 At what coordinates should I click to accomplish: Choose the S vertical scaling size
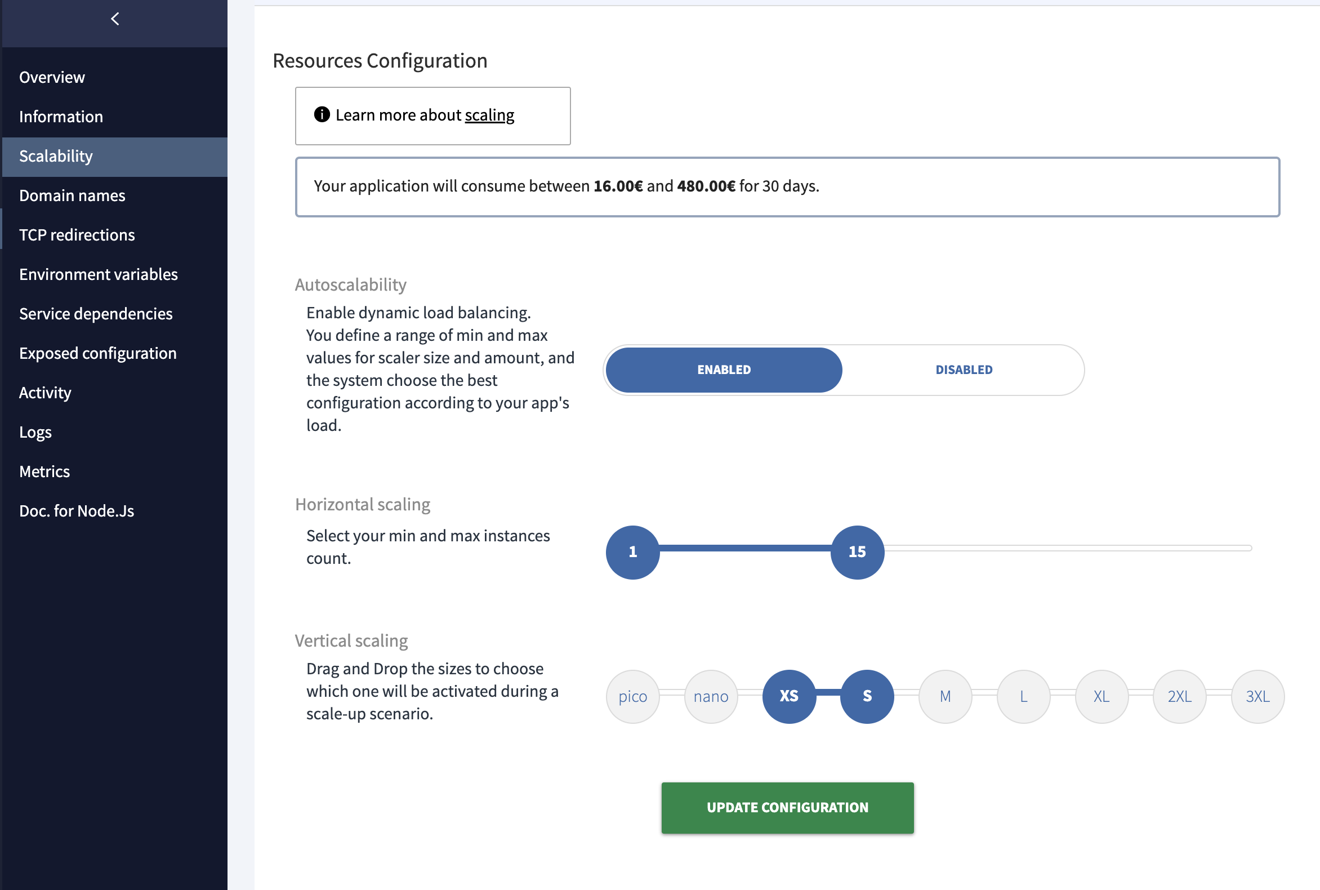(867, 696)
